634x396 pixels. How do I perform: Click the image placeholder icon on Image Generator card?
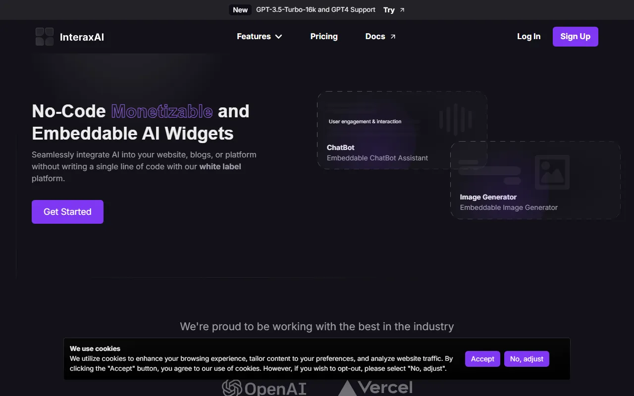pos(552,173)
